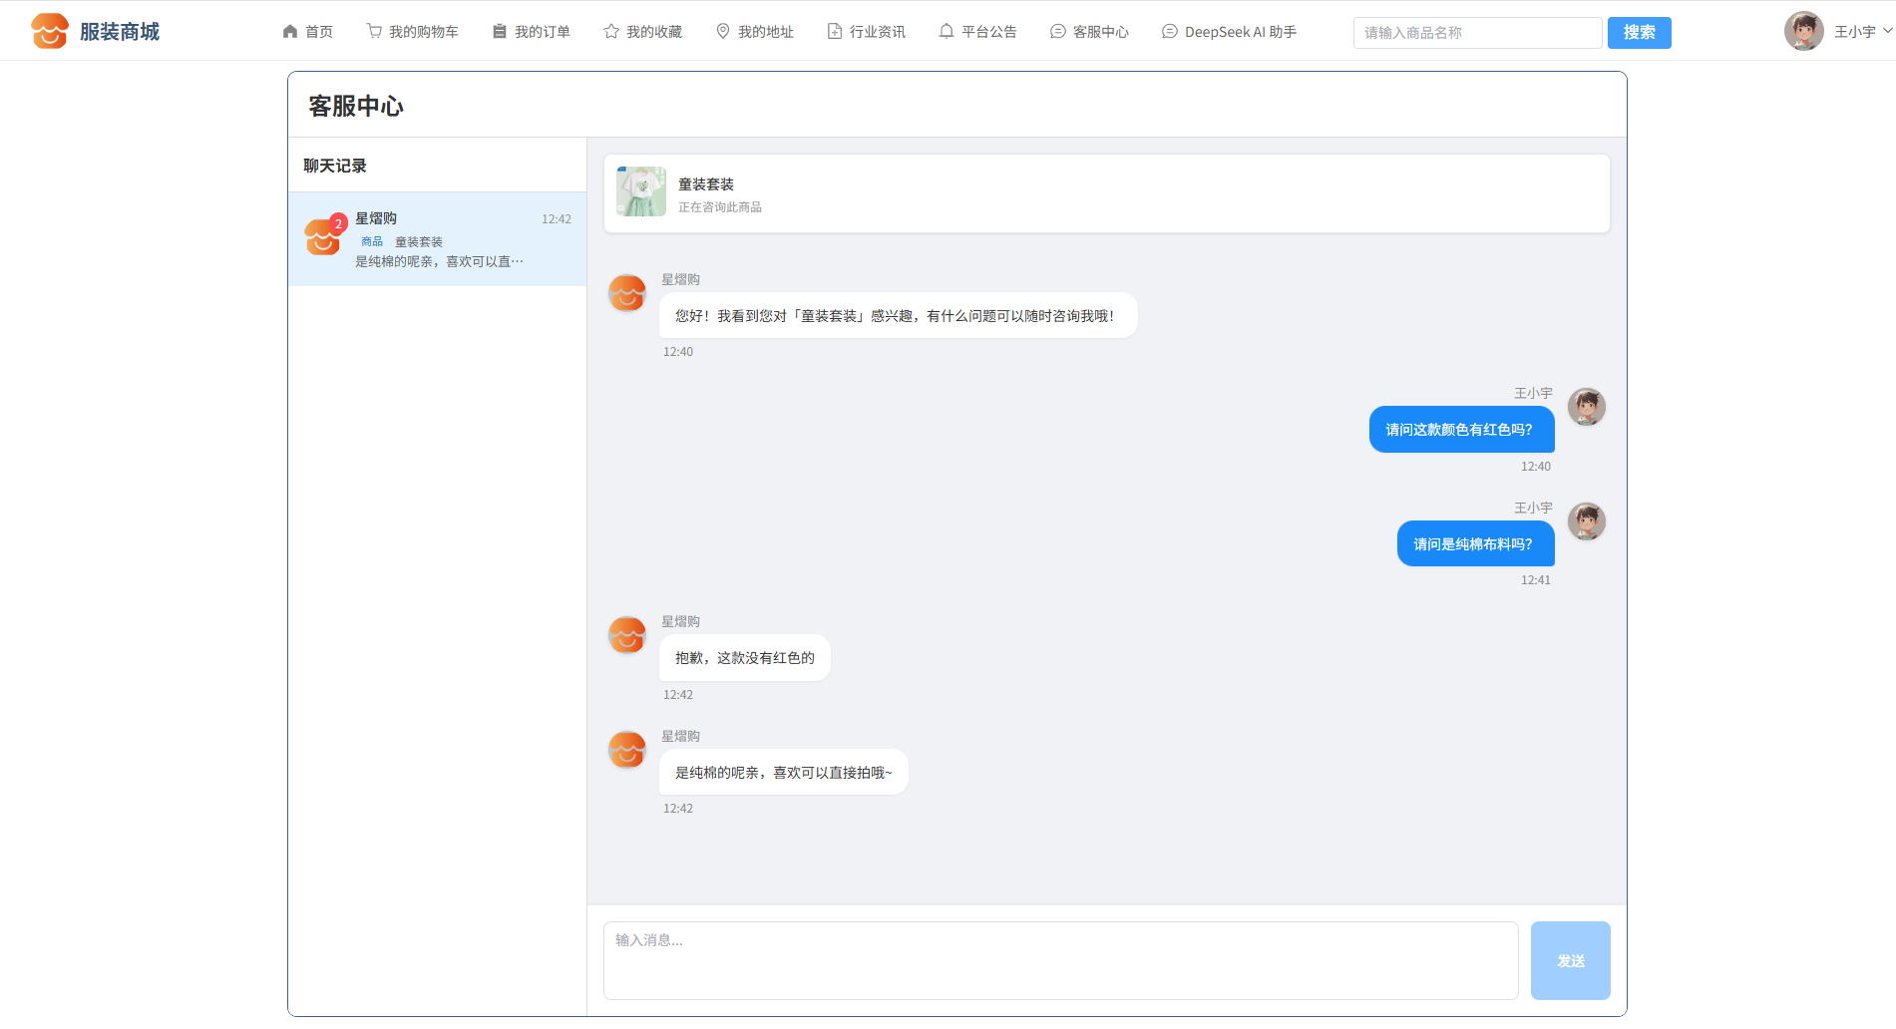
Task: Open DeepSeek AI 助手 menu item
Action: pos(1229,32)
